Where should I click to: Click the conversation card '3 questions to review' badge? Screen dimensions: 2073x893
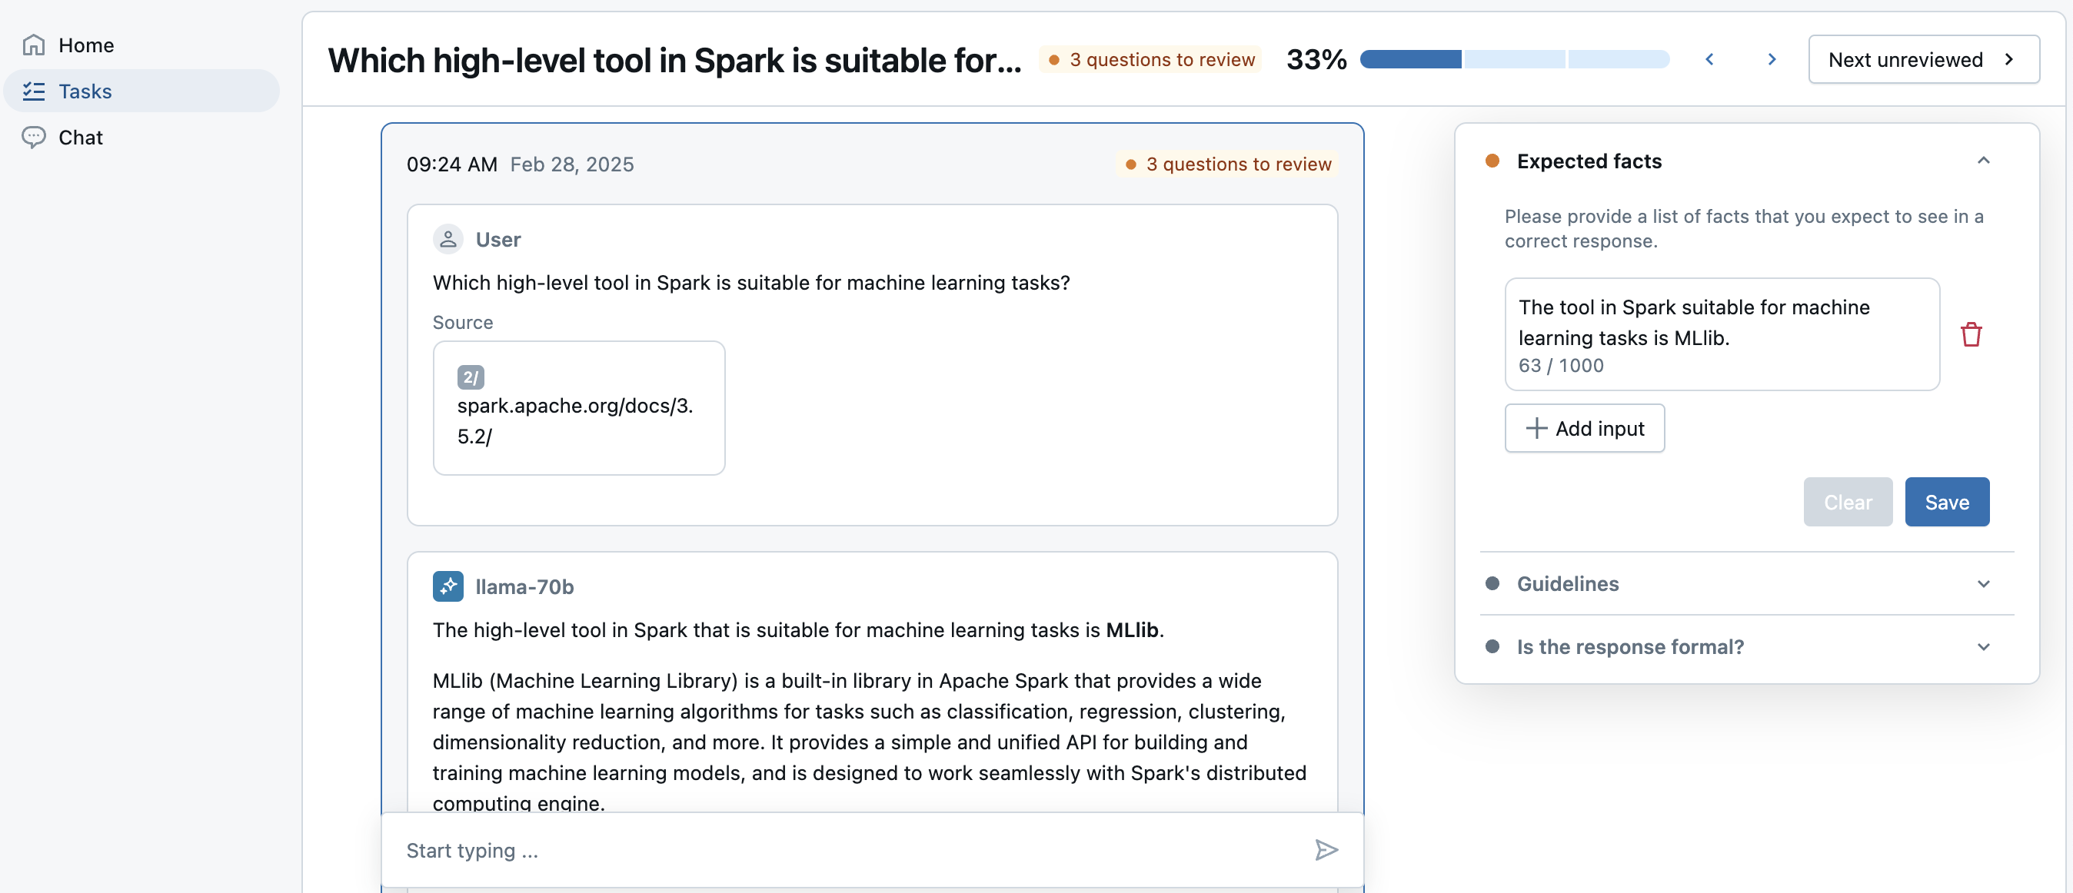tap(1228, 164)
